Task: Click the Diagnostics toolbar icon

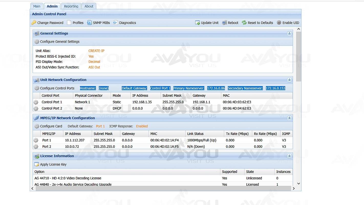Action: click(116, 23)
